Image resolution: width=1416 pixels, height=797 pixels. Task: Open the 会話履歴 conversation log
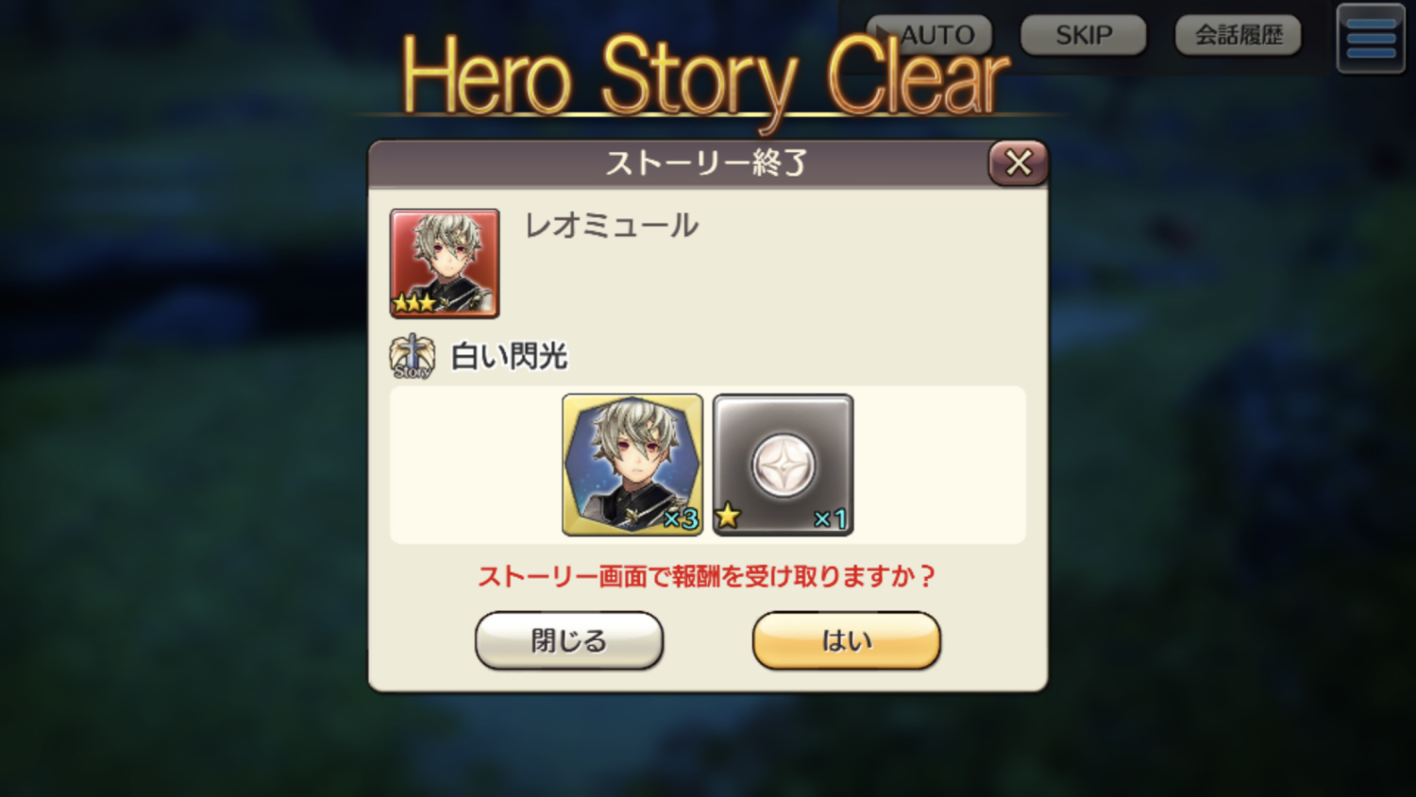1238,36
